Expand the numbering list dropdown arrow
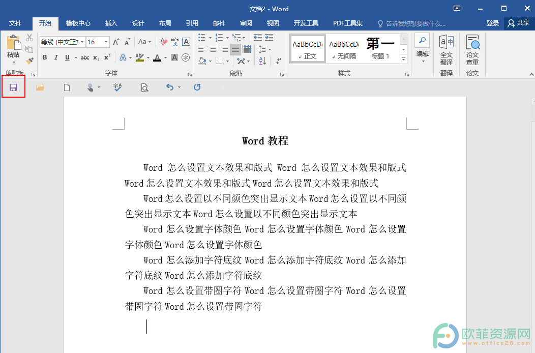535x353 pixels. pyautogui.click(x=227, y=38)
